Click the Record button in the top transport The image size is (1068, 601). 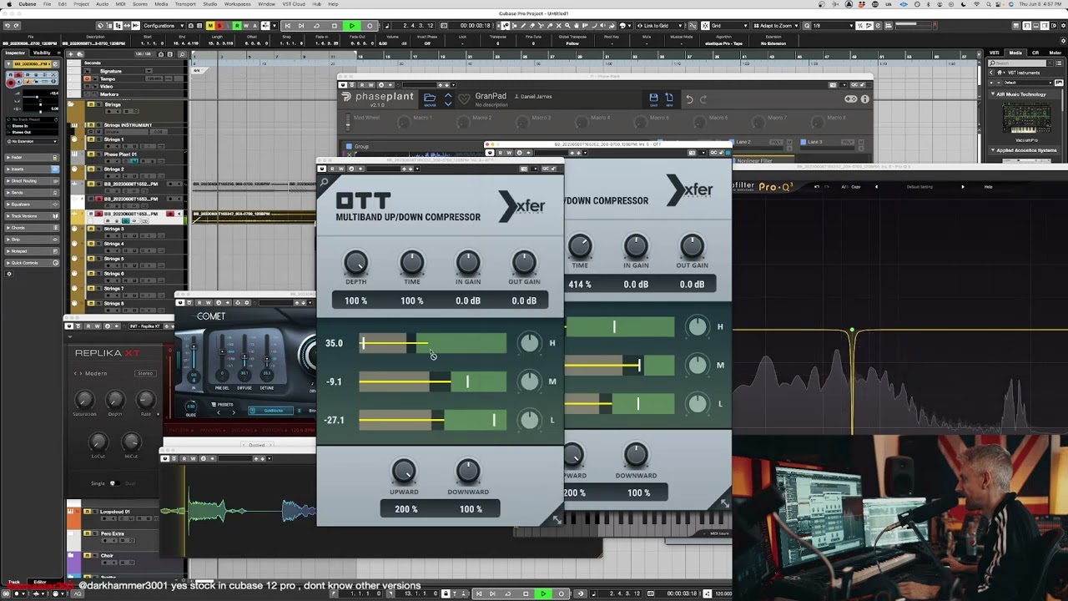[370, 26]
